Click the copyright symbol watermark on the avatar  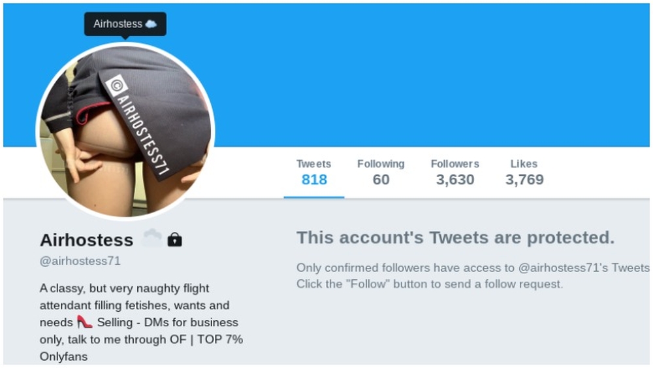(x=117, y=86)
